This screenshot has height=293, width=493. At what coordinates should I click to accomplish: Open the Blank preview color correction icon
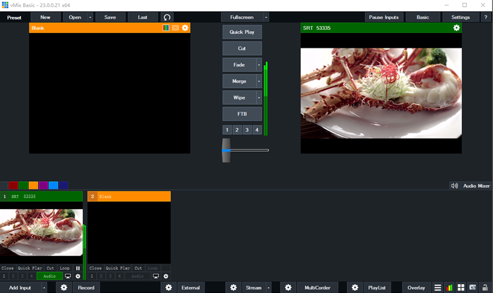click(x=166, y=28)
